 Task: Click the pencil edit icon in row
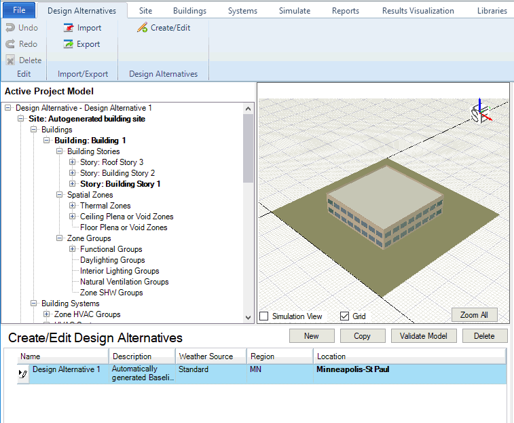[x=23, y=373]
